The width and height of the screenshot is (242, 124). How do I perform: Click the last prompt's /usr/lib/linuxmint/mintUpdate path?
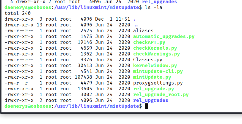(97, 106)
